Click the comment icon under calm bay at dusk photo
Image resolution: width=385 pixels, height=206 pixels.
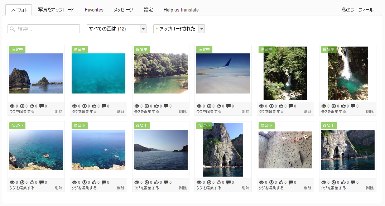(x=166, y=182)
